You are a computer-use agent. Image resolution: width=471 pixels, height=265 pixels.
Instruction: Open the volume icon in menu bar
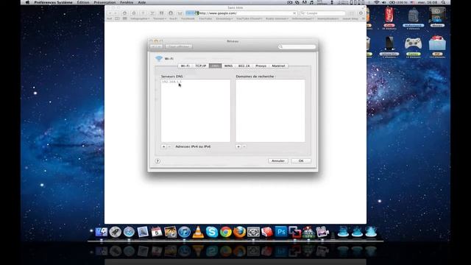click(x=384, y=2)
